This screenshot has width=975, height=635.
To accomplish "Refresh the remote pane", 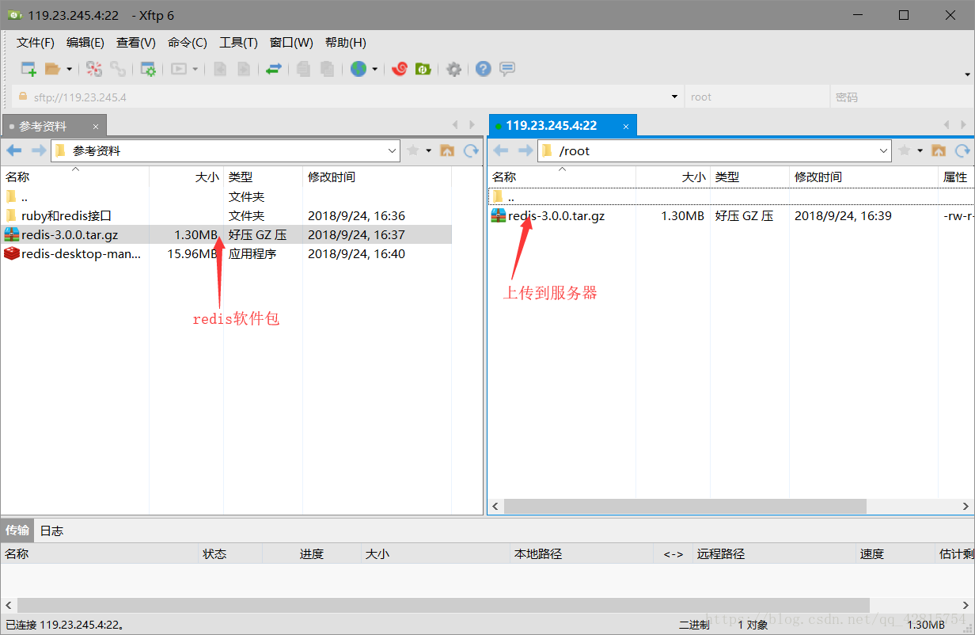I will 962,150.
